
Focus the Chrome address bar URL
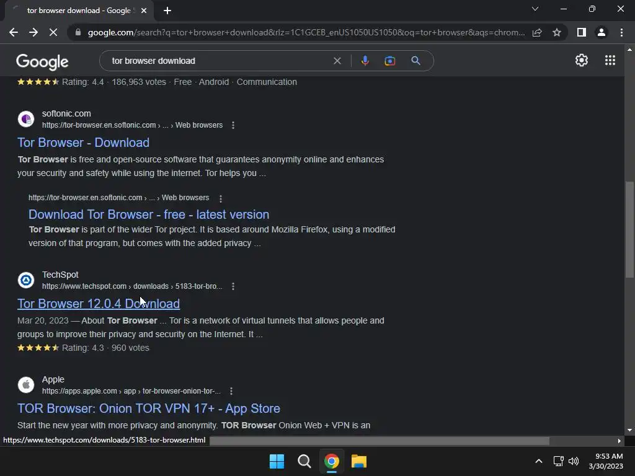(306, 32)
